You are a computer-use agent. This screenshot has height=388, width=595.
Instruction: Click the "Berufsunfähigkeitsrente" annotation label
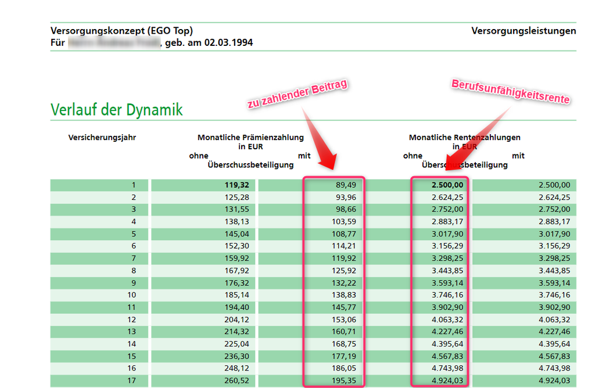coord(510,92)
